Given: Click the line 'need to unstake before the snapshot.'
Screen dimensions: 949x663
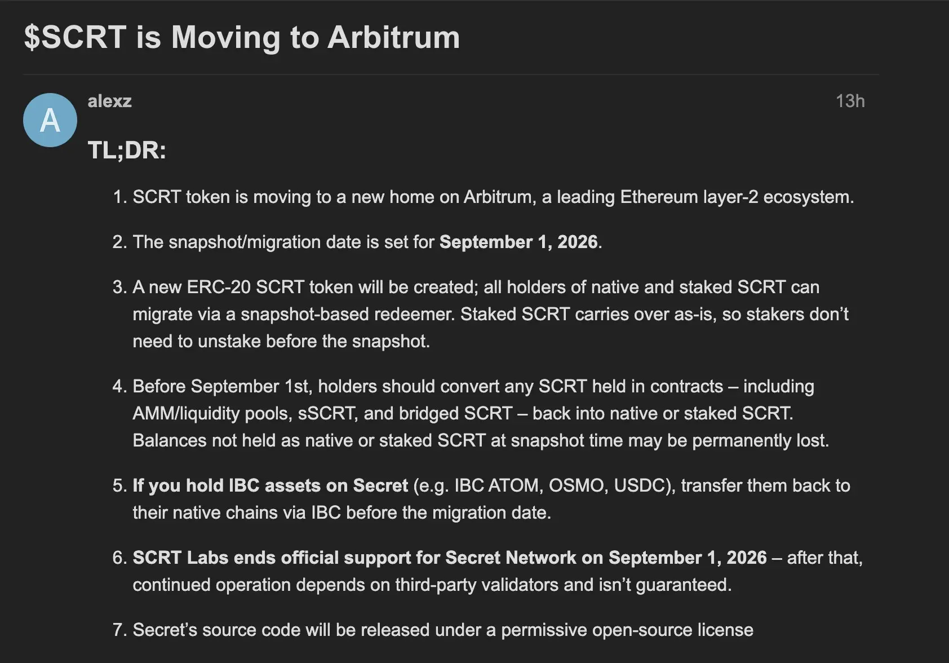Looking at the screenshot, I should pyautogui.click(x=281, y=342).
